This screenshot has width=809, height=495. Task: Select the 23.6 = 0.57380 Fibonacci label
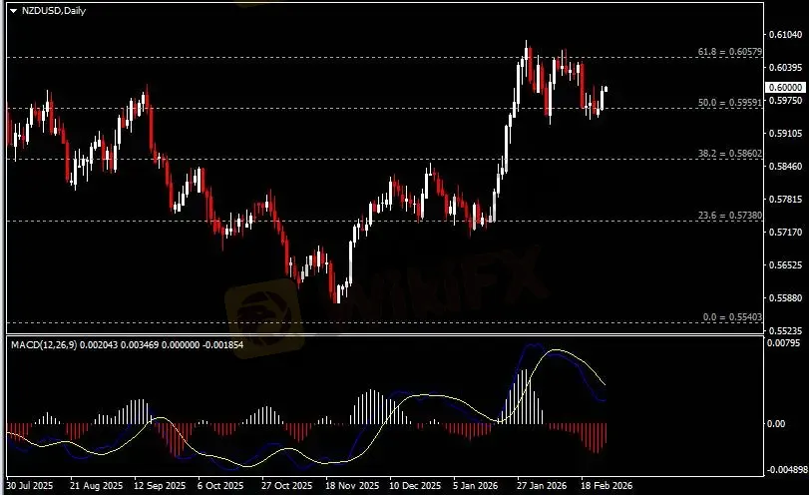729,216
